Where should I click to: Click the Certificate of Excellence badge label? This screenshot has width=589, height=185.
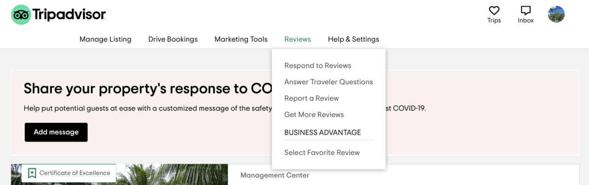coord(75,173)
